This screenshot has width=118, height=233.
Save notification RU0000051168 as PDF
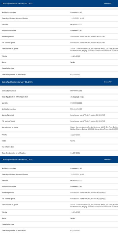(x=108, y=82)
